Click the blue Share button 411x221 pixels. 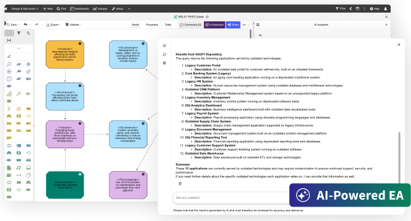233,25
